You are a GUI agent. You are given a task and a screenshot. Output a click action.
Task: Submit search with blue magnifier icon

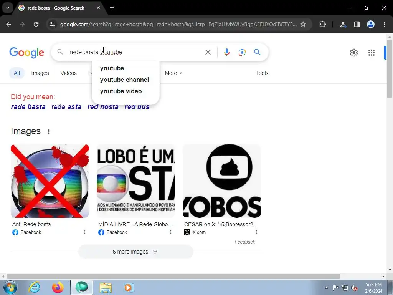coord(258,52)
